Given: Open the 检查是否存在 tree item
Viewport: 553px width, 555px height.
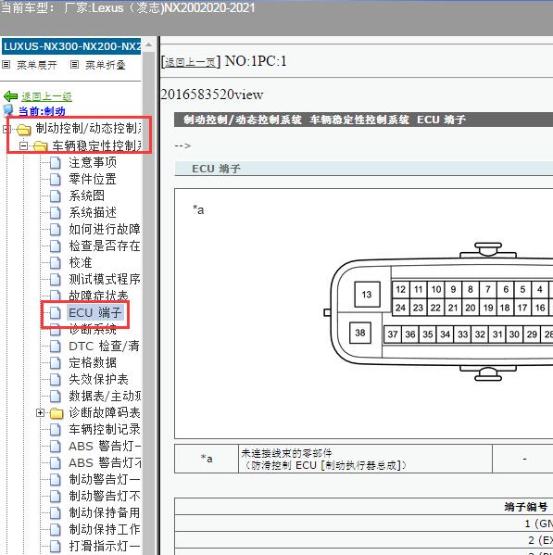Looking at the screenshot, I should coord(105,246).
